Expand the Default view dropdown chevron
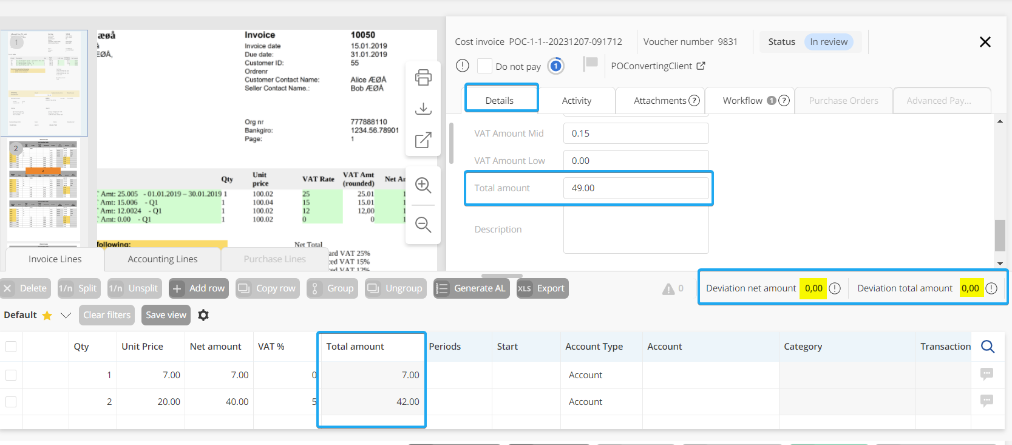 point(66,315)
